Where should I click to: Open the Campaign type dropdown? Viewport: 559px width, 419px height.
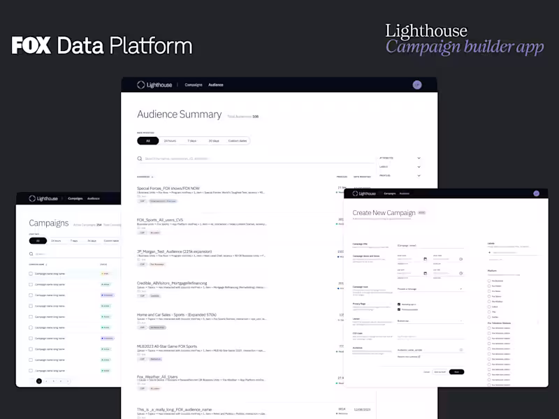pos(430,289)
